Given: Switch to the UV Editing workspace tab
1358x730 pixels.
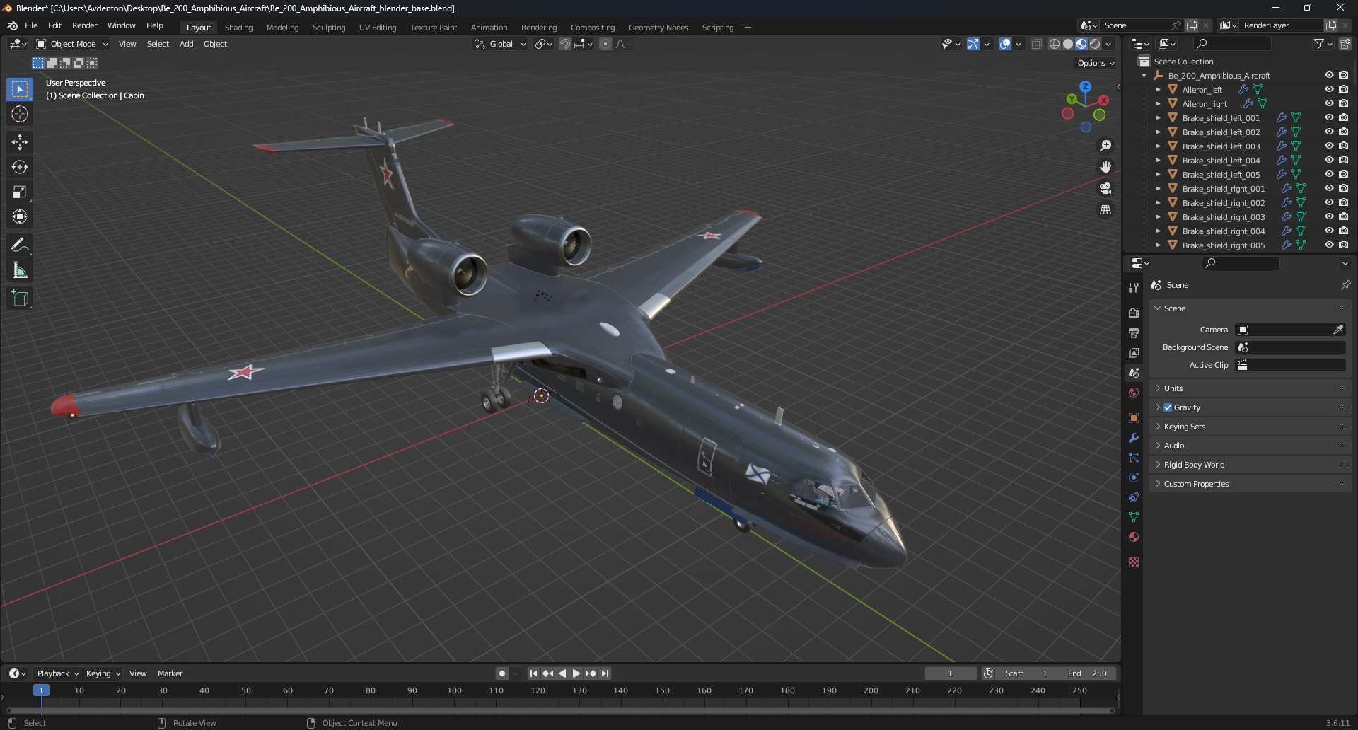Looking at the screenshot, I should tap(377, 28).
